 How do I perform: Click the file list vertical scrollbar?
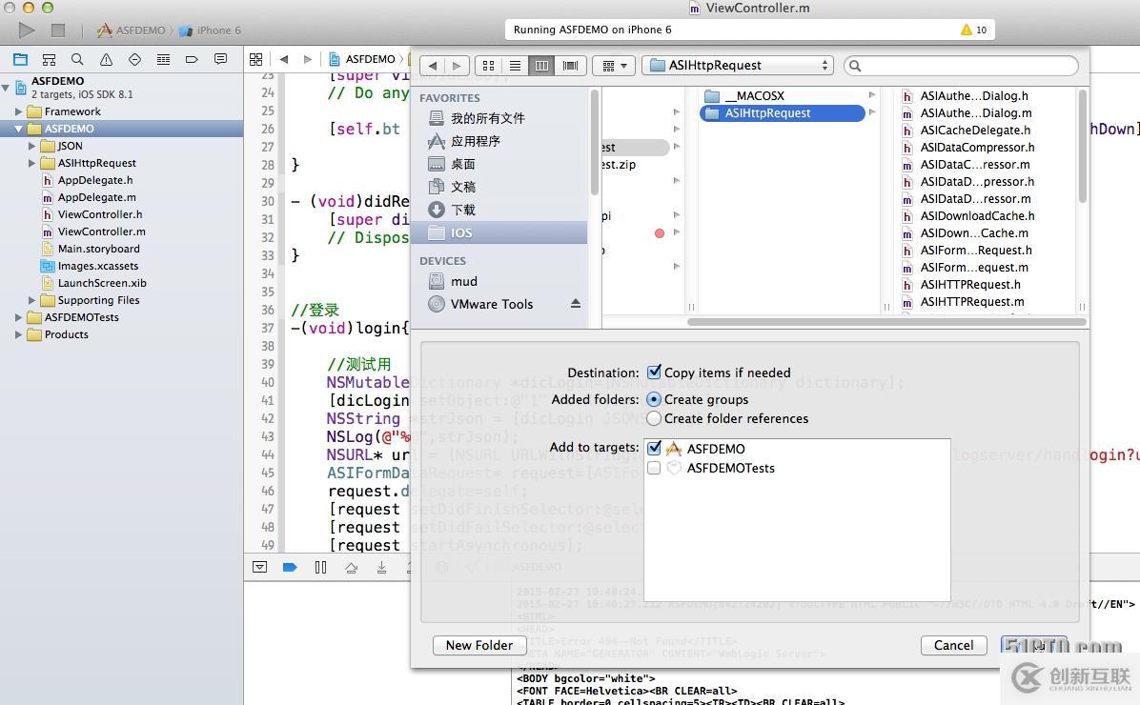[1082, 146]
